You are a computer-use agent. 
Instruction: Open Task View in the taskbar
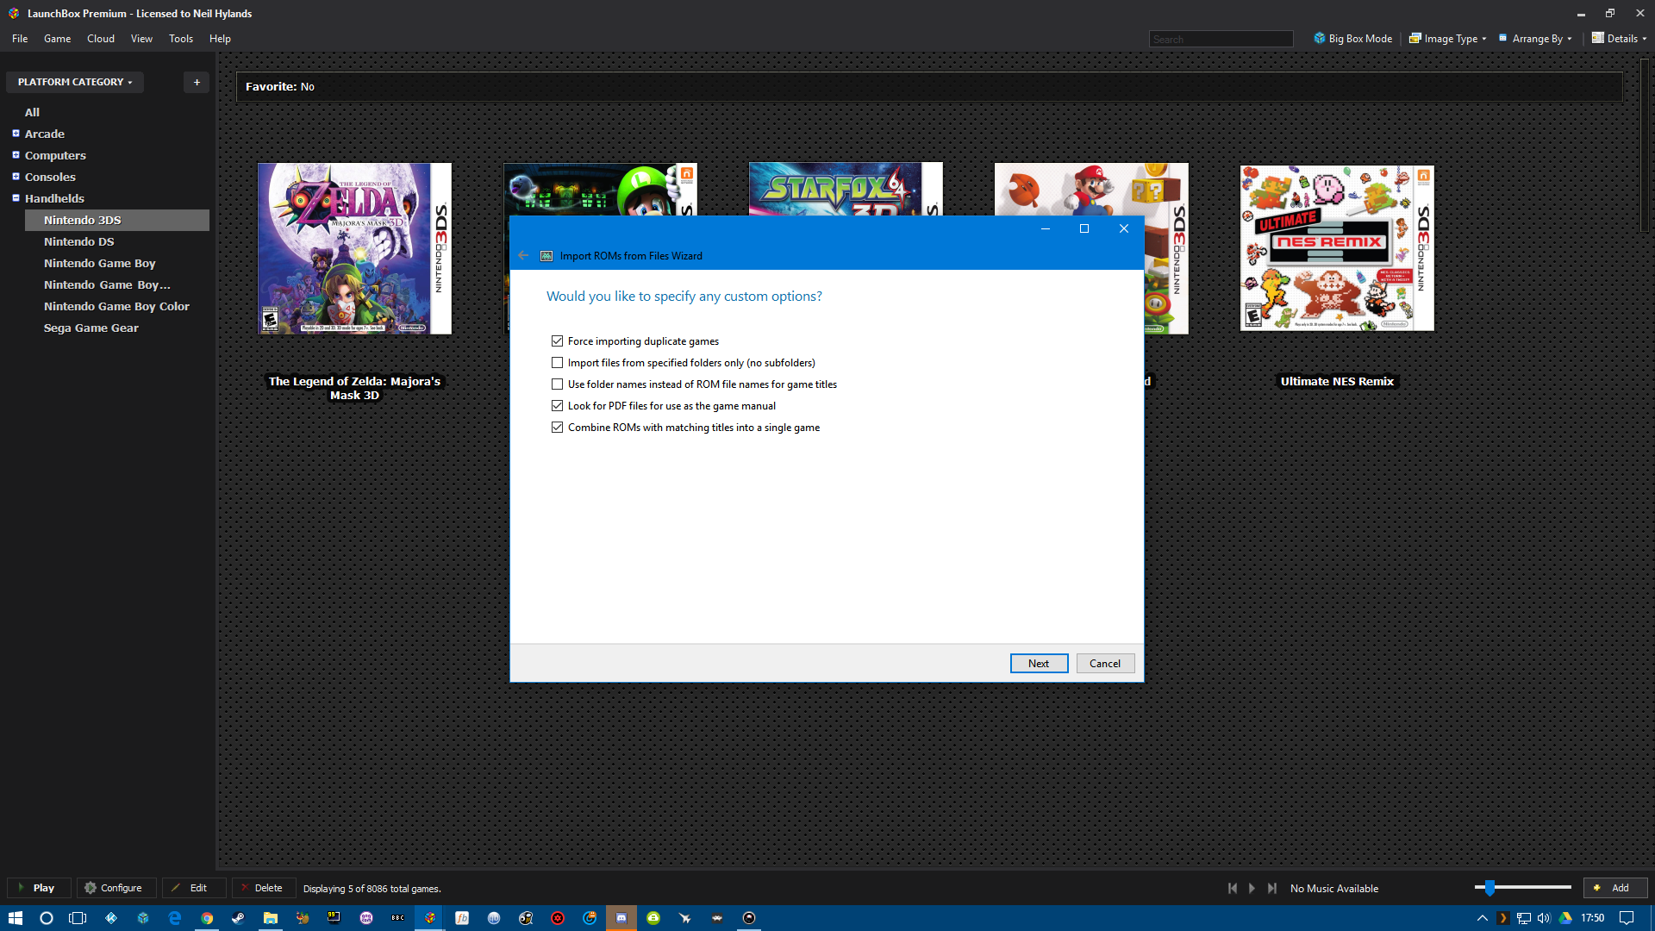(x=78, y=918)
